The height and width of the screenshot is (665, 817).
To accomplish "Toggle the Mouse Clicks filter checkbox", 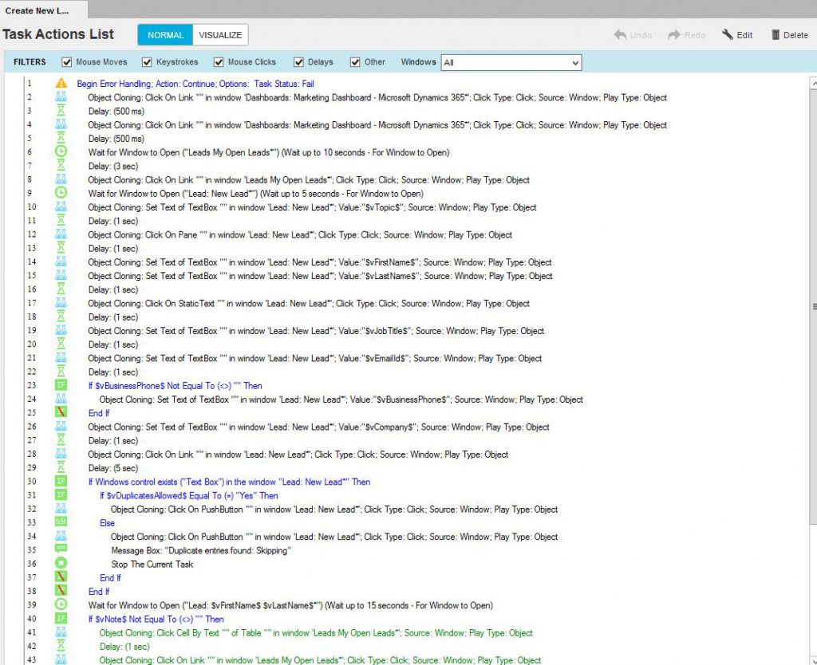I will point(219,62).
